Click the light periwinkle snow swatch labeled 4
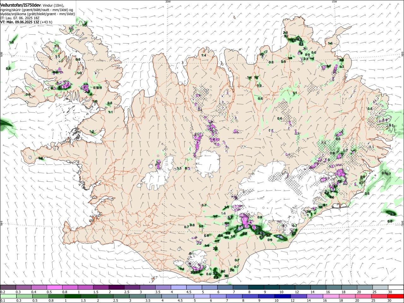The image size is (404, 303). (178, 287)
